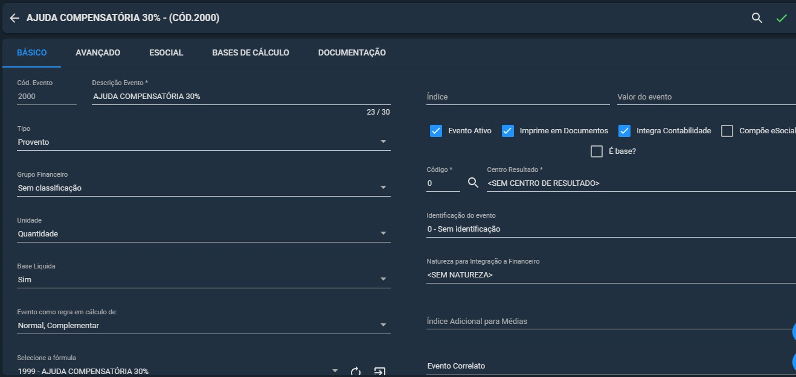This screenshot has height=377, width=796.
Task: Switch to the AVANÇADO tab
Action: pyautogui.click(x=98, y=52)
